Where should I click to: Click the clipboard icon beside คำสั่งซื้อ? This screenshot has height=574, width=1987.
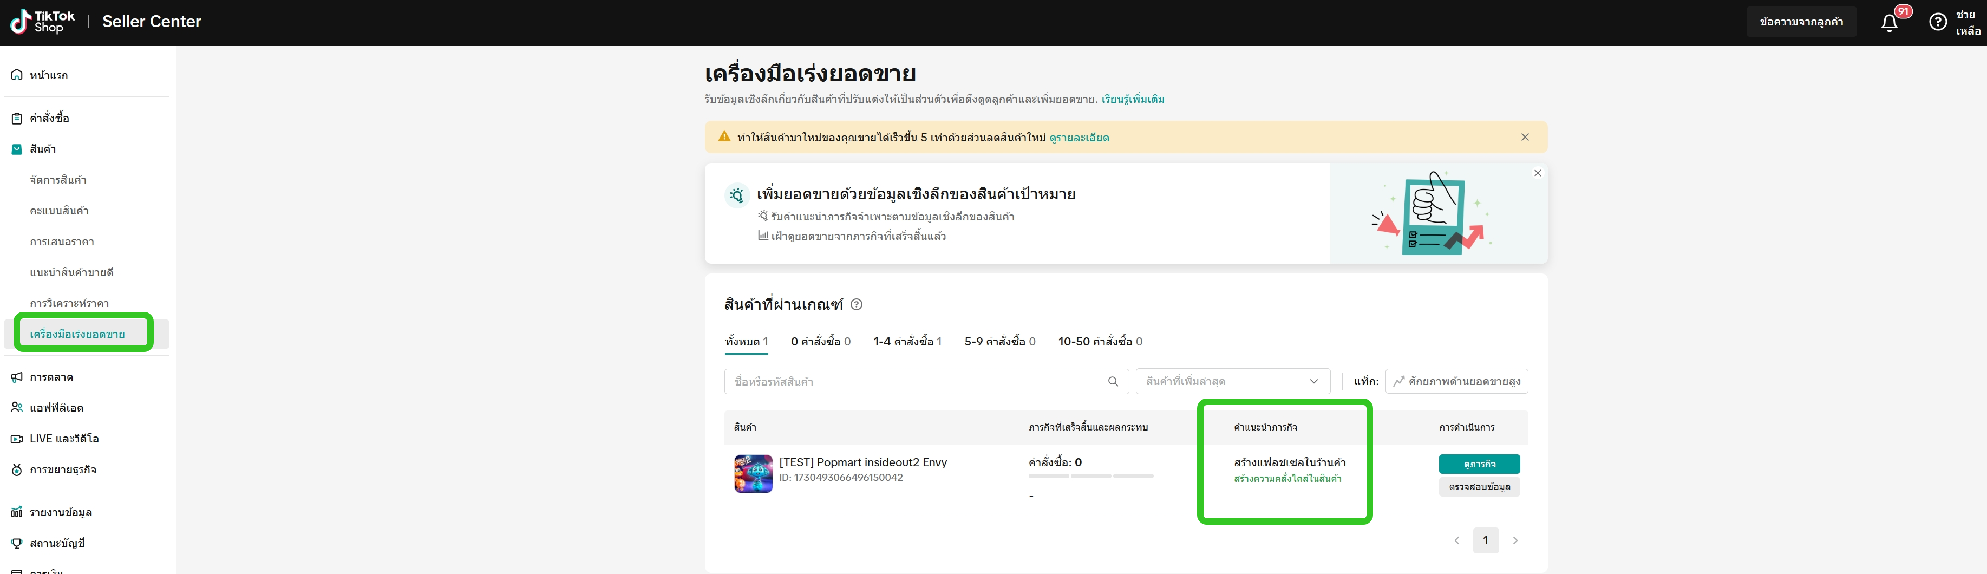[x=16, y=118]
